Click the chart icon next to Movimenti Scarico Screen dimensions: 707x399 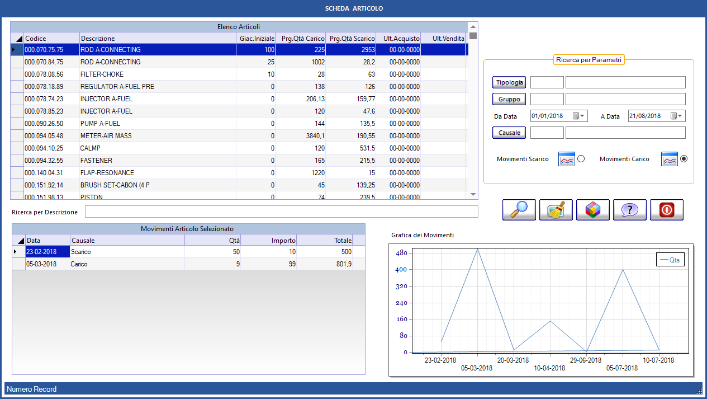click(x=567, y=159)
